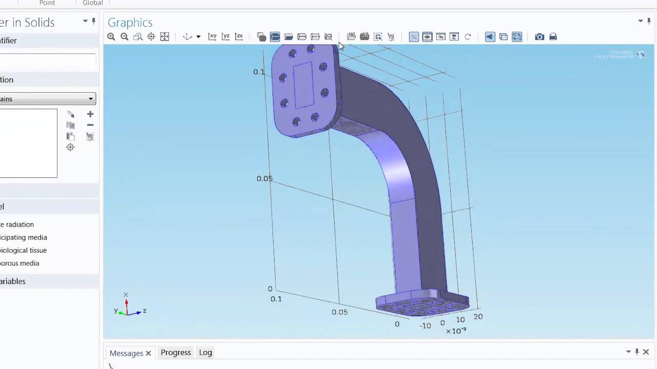Image resolution: width=657 pixels, height=369 pixels.
Task: Open the domains selection combo box
Action: click(48, 99)
